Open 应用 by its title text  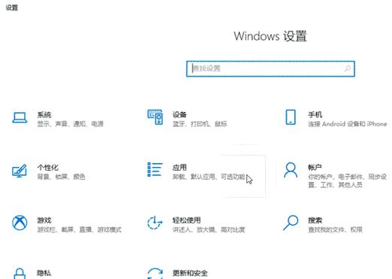click(x=179, y=168)
